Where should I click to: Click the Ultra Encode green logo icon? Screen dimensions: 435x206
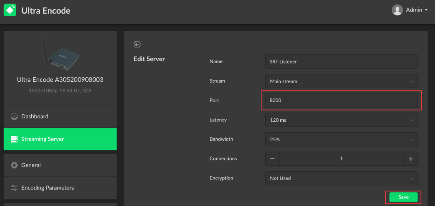(x=10, y=10)
